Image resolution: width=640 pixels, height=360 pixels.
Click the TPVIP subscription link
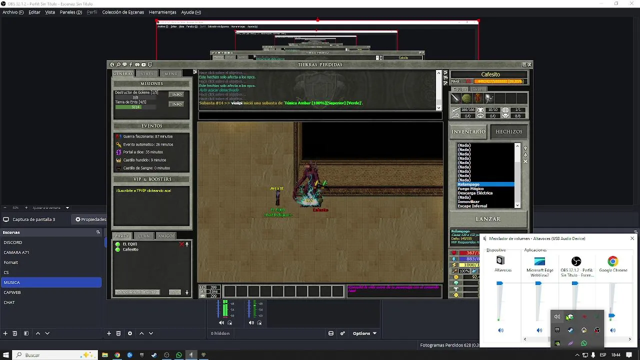(x=143, y=190)
